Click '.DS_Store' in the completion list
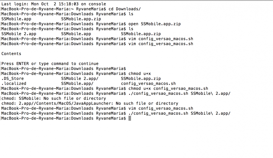This screenshot has height=158, width=273. click(x=13, y=78)
